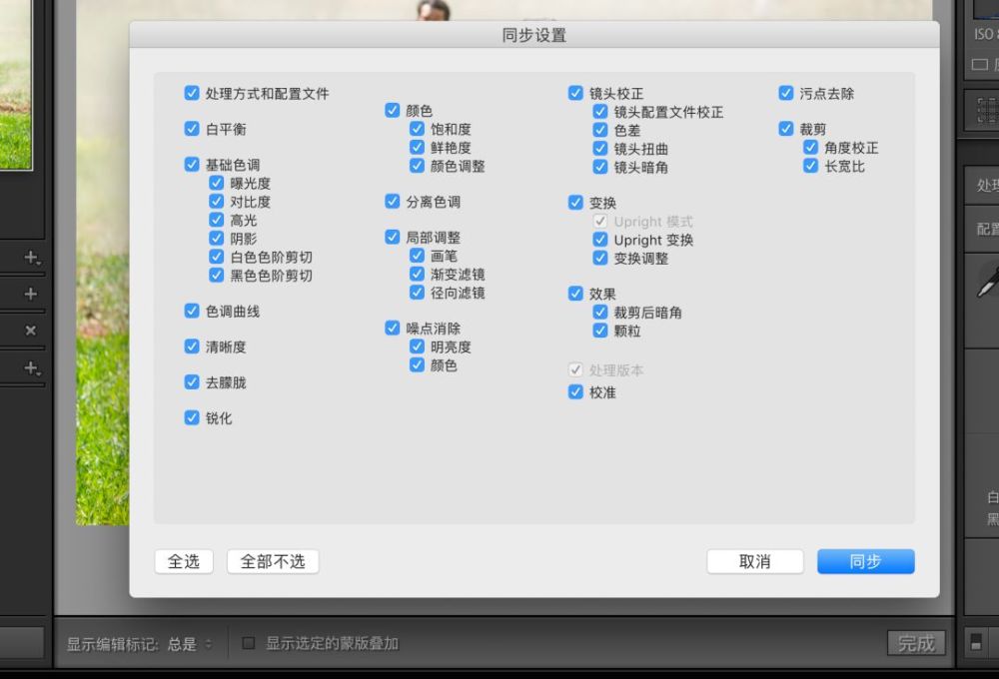Toggle the 阴影 checkbox
The image size is (999, 679).
tap(217, 239)
